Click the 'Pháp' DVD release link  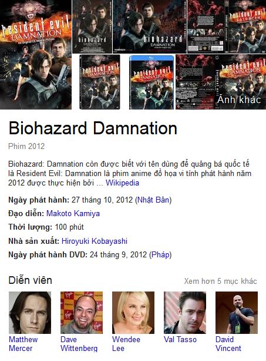[160, 254]
